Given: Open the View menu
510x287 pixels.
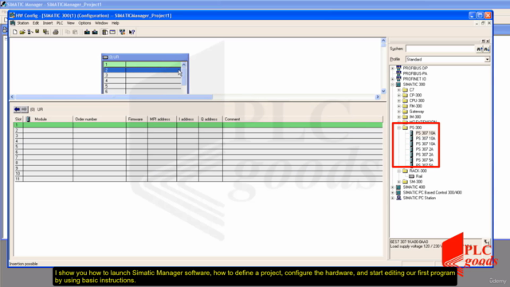Looking at the screenshot, I should coord(71,23).
